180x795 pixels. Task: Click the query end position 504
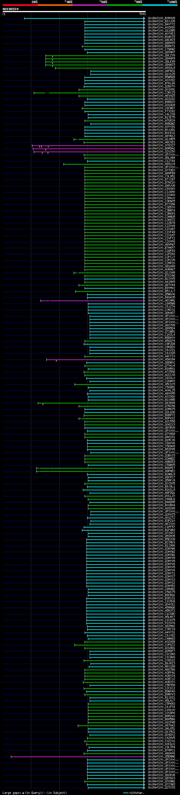click(x=142, y=14)
